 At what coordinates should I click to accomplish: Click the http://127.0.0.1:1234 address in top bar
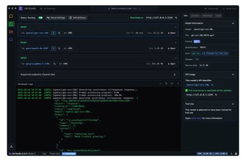159,18
